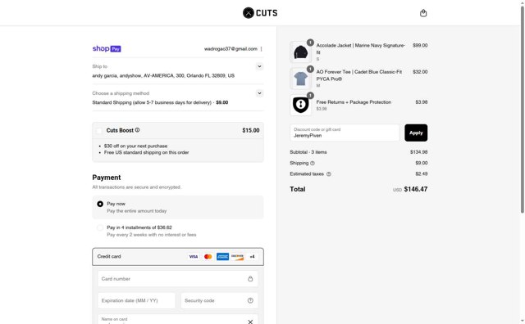Viewport: 525px width, 324px height.
Task: Open the AO Forever Tee thumbnail
Action: pos(301,79)
